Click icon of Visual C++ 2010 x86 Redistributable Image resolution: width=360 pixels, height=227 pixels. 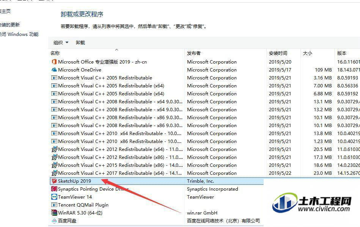tap(54, 141)
